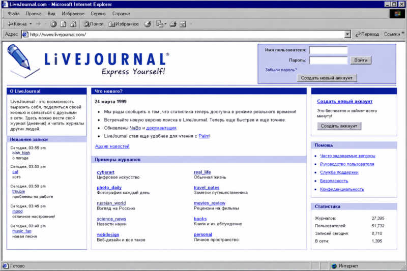The image size is (407, 271).
Task: Open the Favorites (Избранное) toolbar button
Action: (124, 24)
